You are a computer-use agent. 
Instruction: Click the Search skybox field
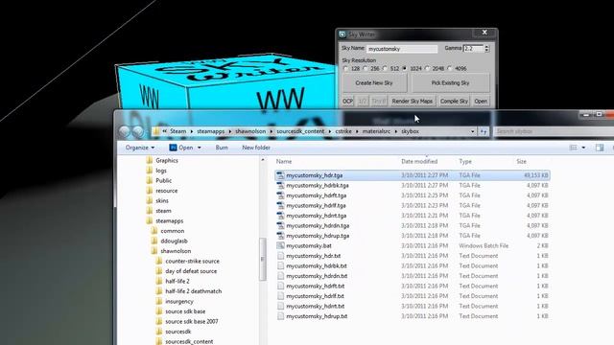click(x=554, y=132)
